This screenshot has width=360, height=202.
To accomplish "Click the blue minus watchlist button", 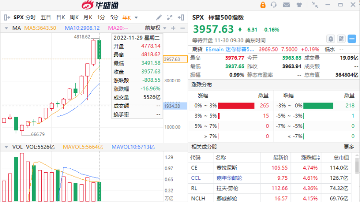I will (x=352, y=39).
